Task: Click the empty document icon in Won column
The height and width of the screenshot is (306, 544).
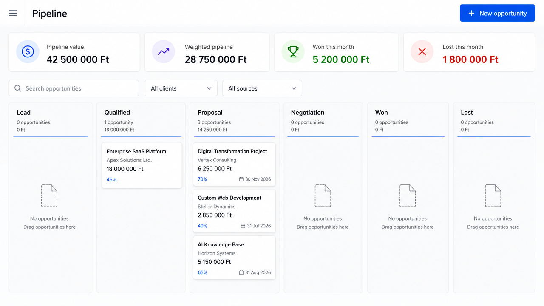Action: coord(408,196)
